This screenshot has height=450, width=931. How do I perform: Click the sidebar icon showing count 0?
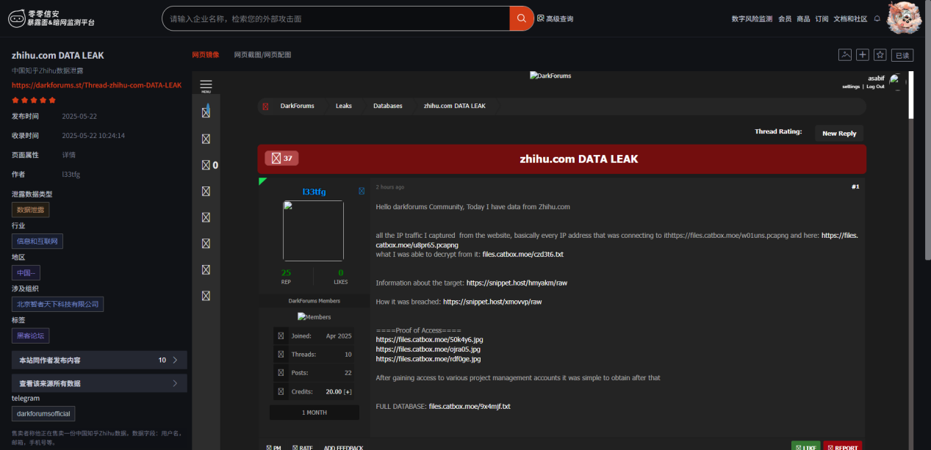(209, 165)
